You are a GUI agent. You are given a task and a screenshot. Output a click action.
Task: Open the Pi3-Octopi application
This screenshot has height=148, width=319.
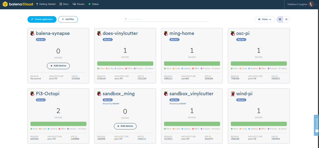(48, 94)
